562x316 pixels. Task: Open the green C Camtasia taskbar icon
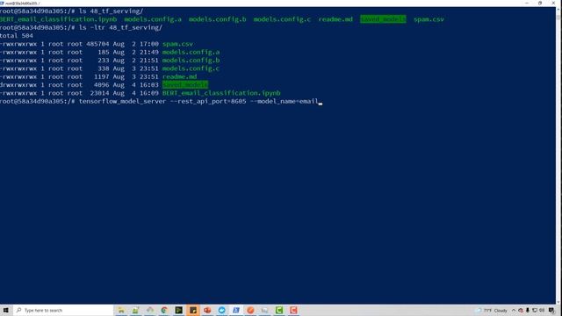tap(279, 310)
